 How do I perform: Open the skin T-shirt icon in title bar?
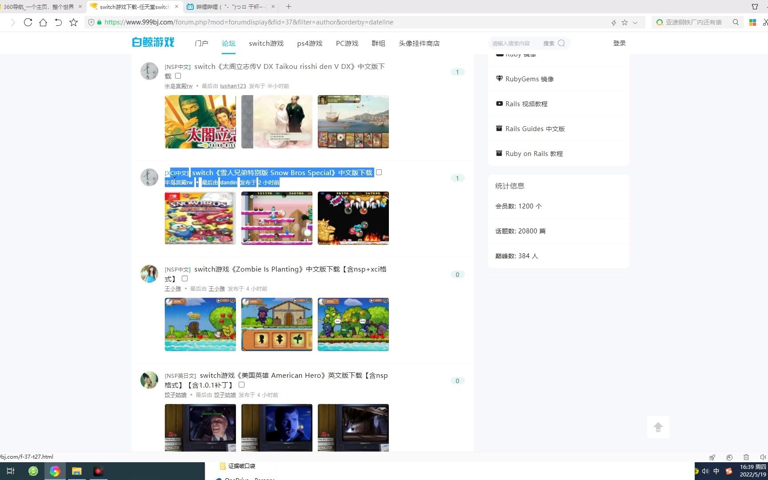point(755,7)
